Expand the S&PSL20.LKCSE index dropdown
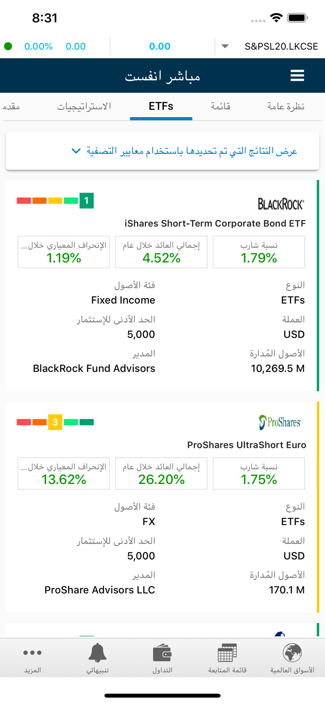The width and height of the screenshot is (325, 704). click(225, 46)
